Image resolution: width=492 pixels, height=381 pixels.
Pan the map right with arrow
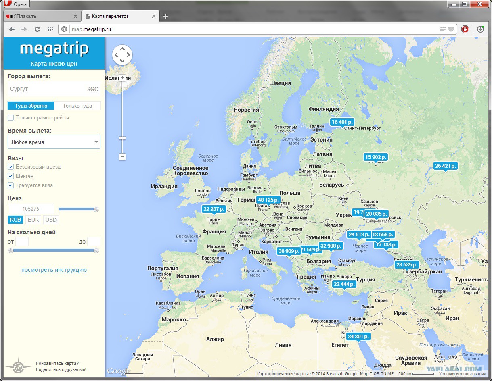point(128,55)
